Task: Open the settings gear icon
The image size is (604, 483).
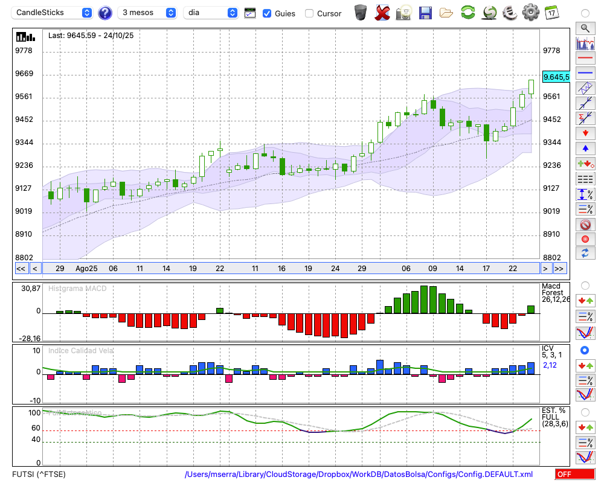Action: [x=530, y=12]
